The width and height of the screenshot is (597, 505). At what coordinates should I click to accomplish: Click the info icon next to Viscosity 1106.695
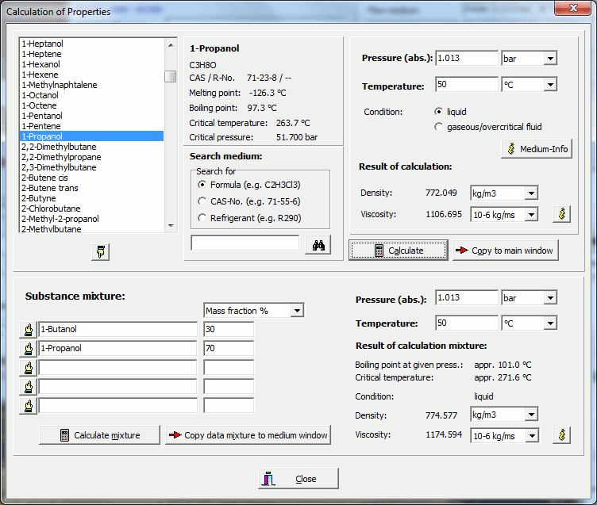click(x=562, y=214)
